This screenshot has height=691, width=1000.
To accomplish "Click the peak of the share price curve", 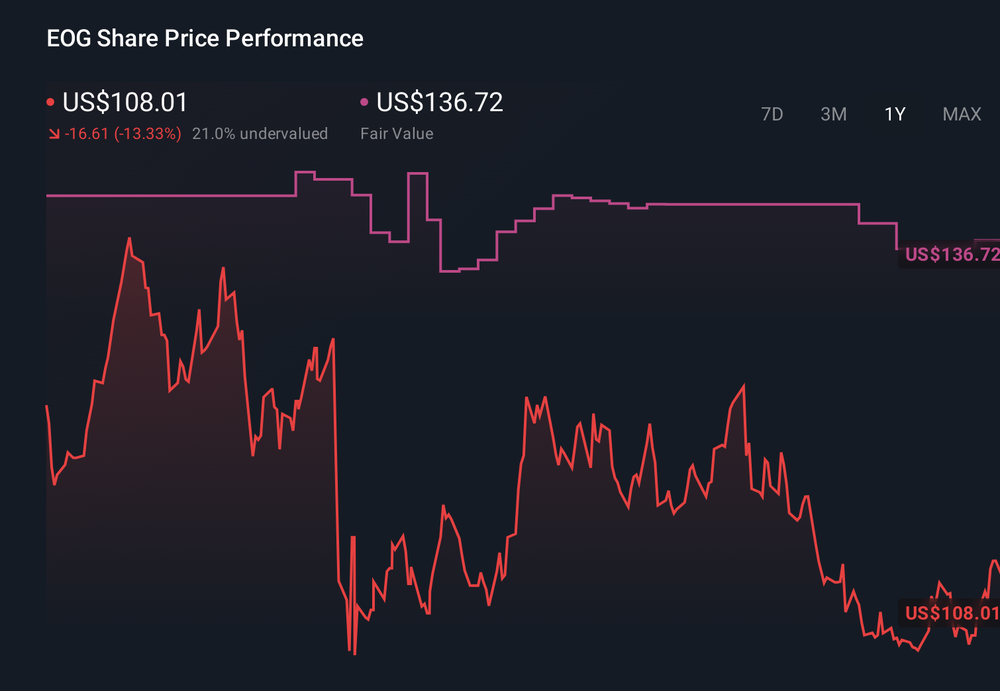I will click(x=130, y=237).
